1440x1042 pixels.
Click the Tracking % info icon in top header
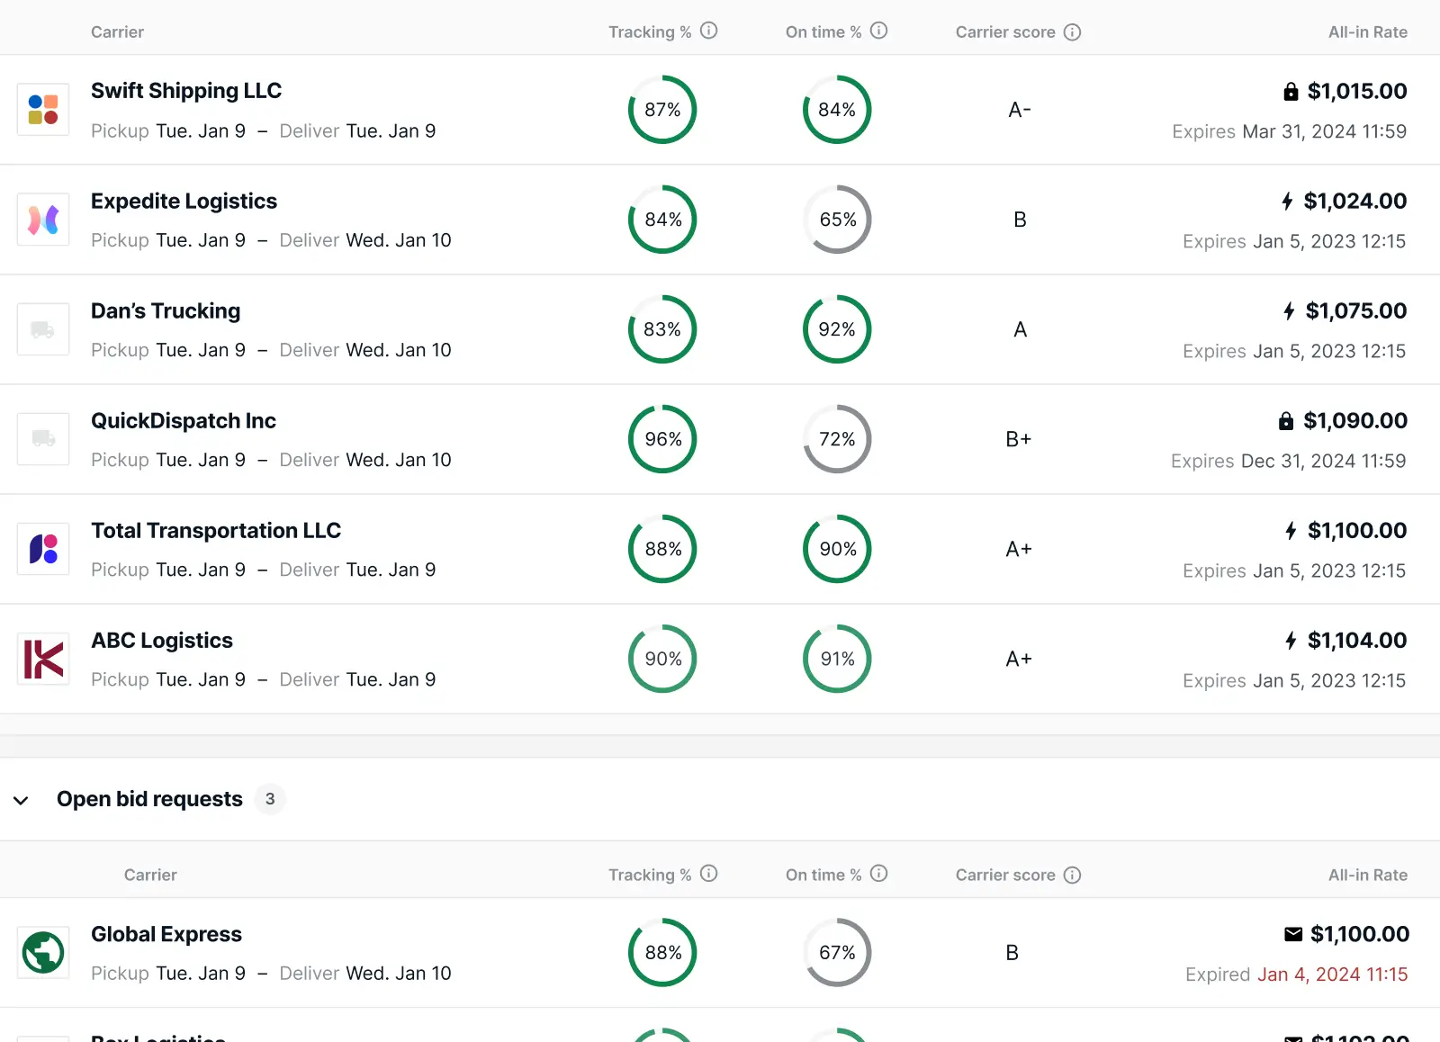click(x=709, y=31)
